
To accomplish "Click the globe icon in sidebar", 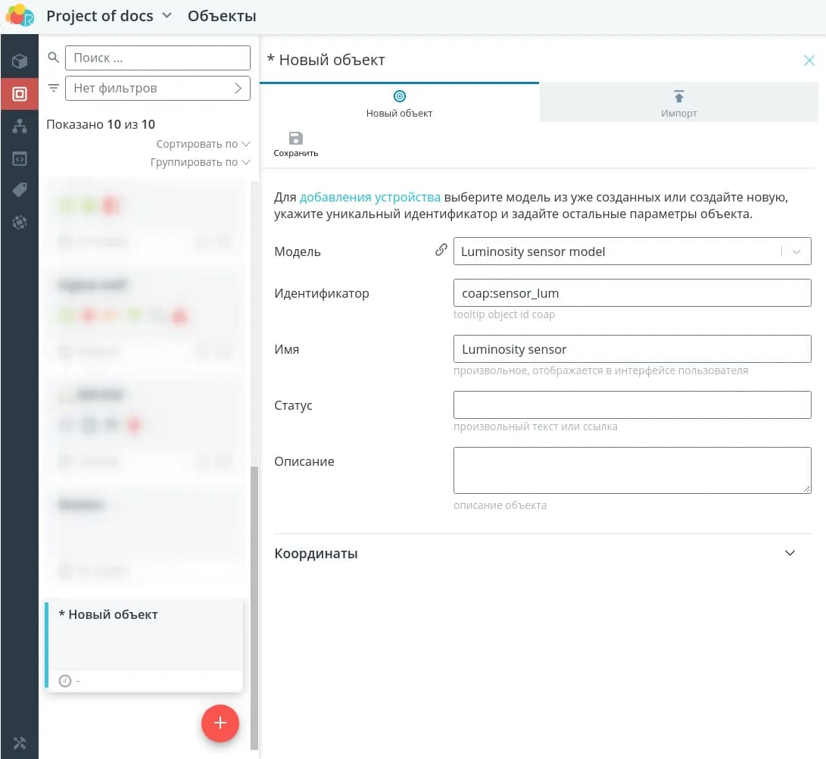I will point(20,223).
